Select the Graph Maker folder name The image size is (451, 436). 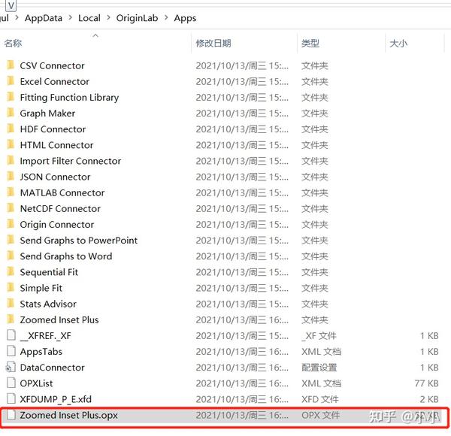pyautogui.click(x=47, y=114)
